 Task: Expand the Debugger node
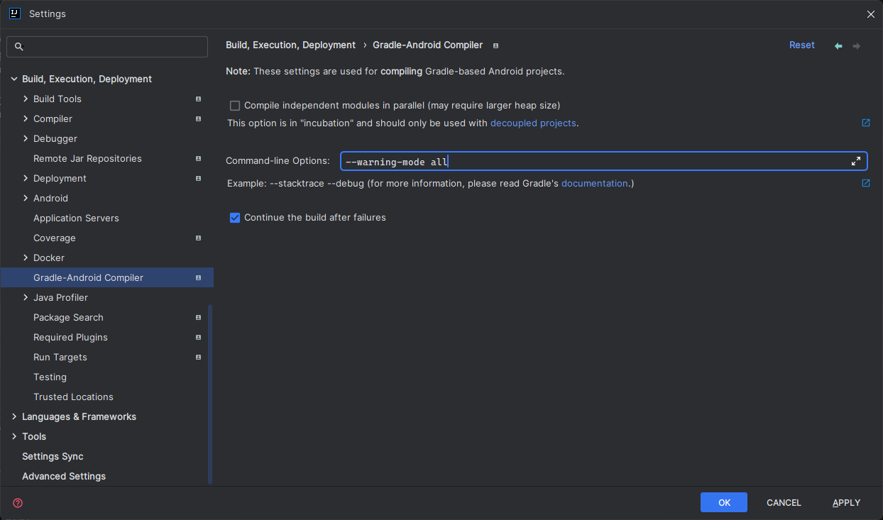(x=26, y=138)
